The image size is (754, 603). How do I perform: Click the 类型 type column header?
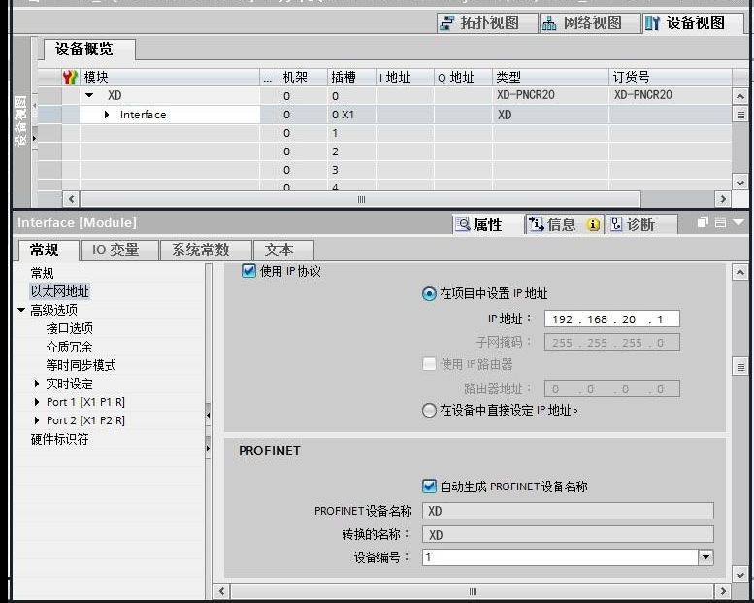tap(550, 77)
